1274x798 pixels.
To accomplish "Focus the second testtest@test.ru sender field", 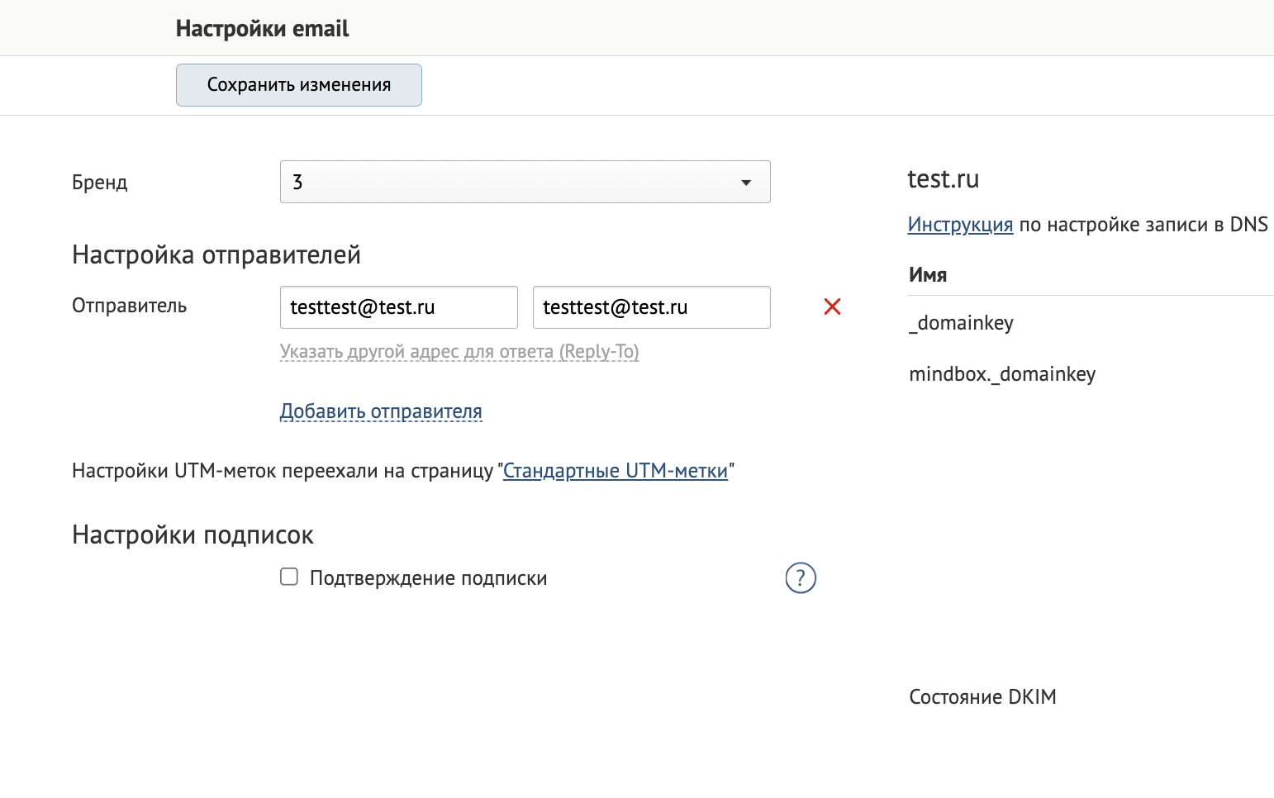I will (x=651, y=307).
